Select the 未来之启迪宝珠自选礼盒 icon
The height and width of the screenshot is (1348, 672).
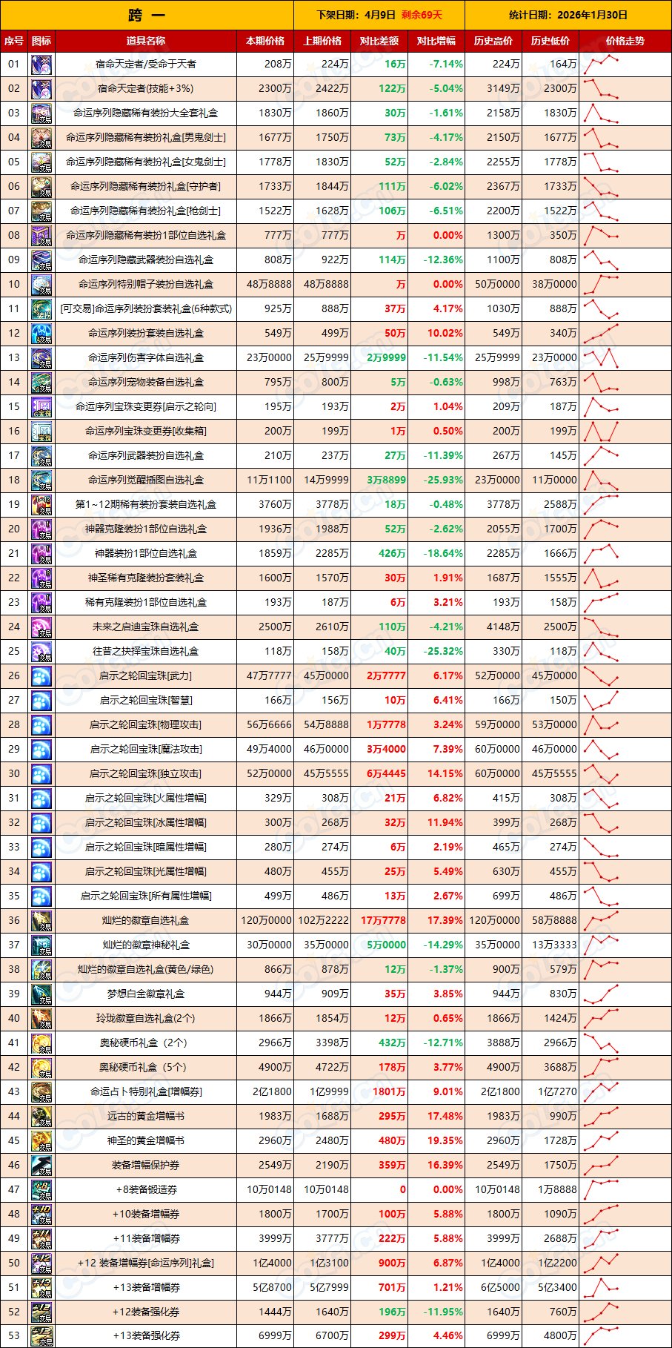[41, 627]
